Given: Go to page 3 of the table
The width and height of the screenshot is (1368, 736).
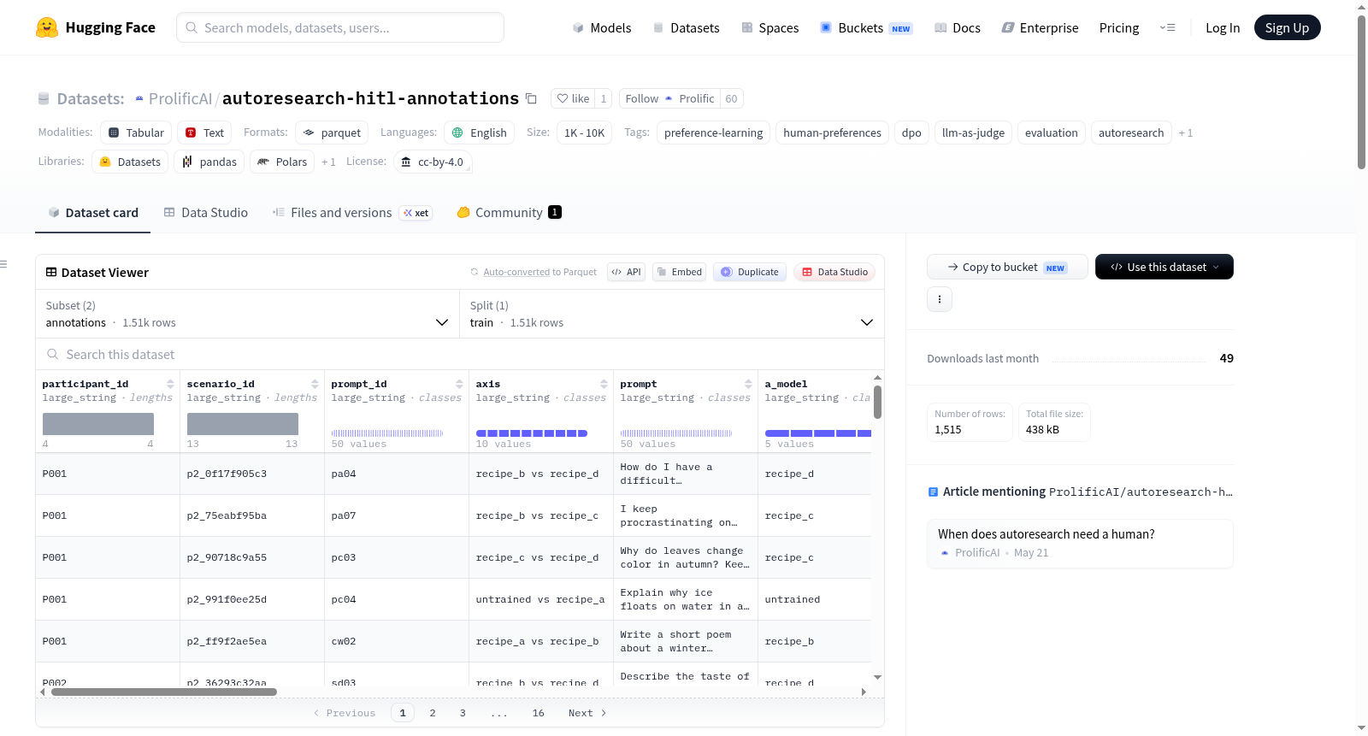Looking at the screenshot, I should [463, 713].
